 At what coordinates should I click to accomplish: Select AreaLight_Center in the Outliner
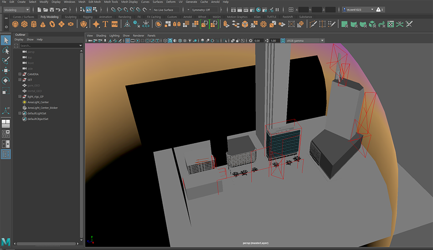(x=38, y=102)
